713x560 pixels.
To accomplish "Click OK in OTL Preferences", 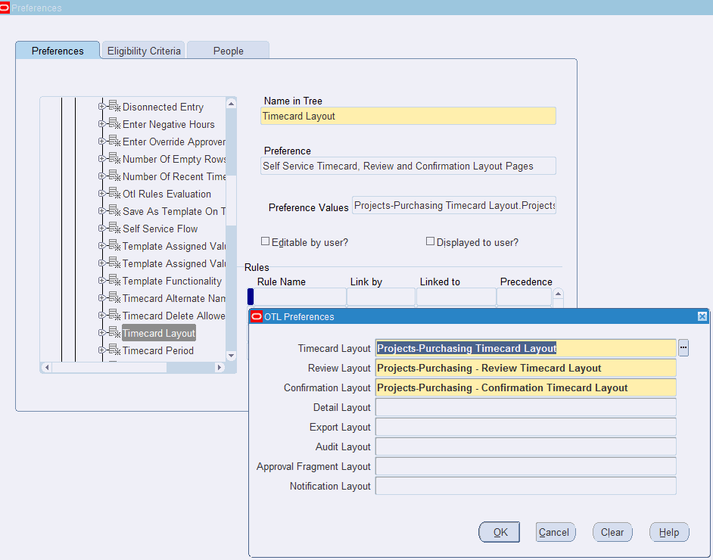I will (500, 532).
